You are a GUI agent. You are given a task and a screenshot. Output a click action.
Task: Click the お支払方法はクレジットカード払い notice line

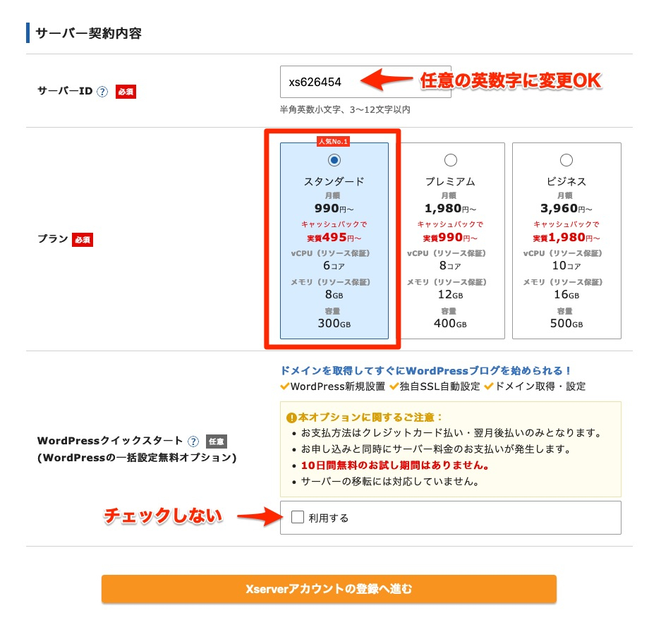point(451,433)
